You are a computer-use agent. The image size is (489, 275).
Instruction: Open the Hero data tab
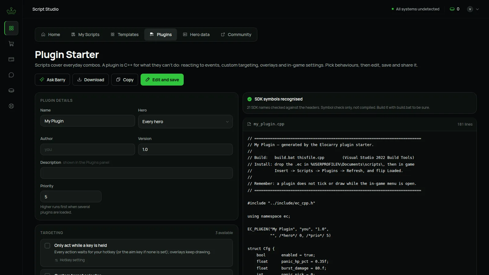point(197,35)
